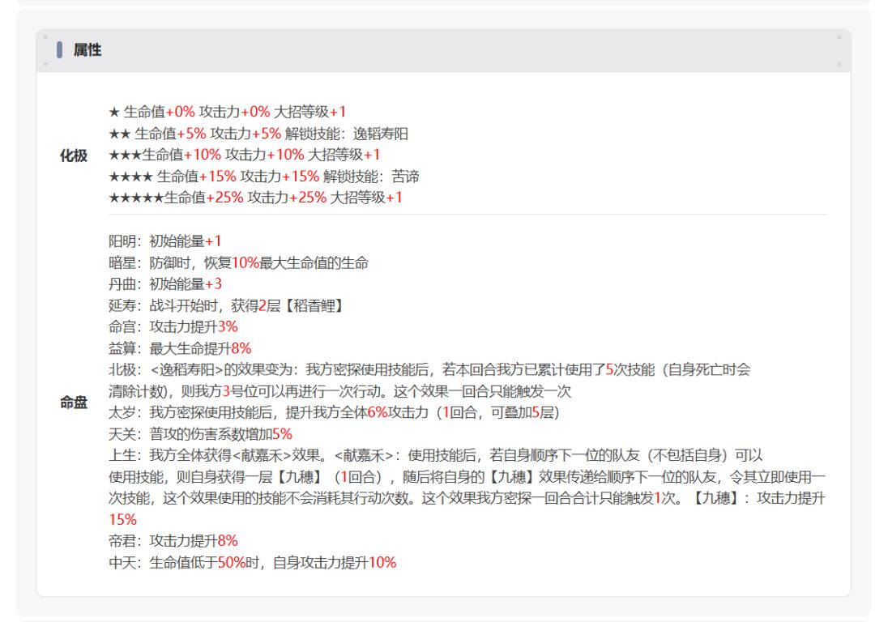Click the 丹曲 初始能量+3 line
The width and height of the screenshot is (875, 622).
point(165,284)
